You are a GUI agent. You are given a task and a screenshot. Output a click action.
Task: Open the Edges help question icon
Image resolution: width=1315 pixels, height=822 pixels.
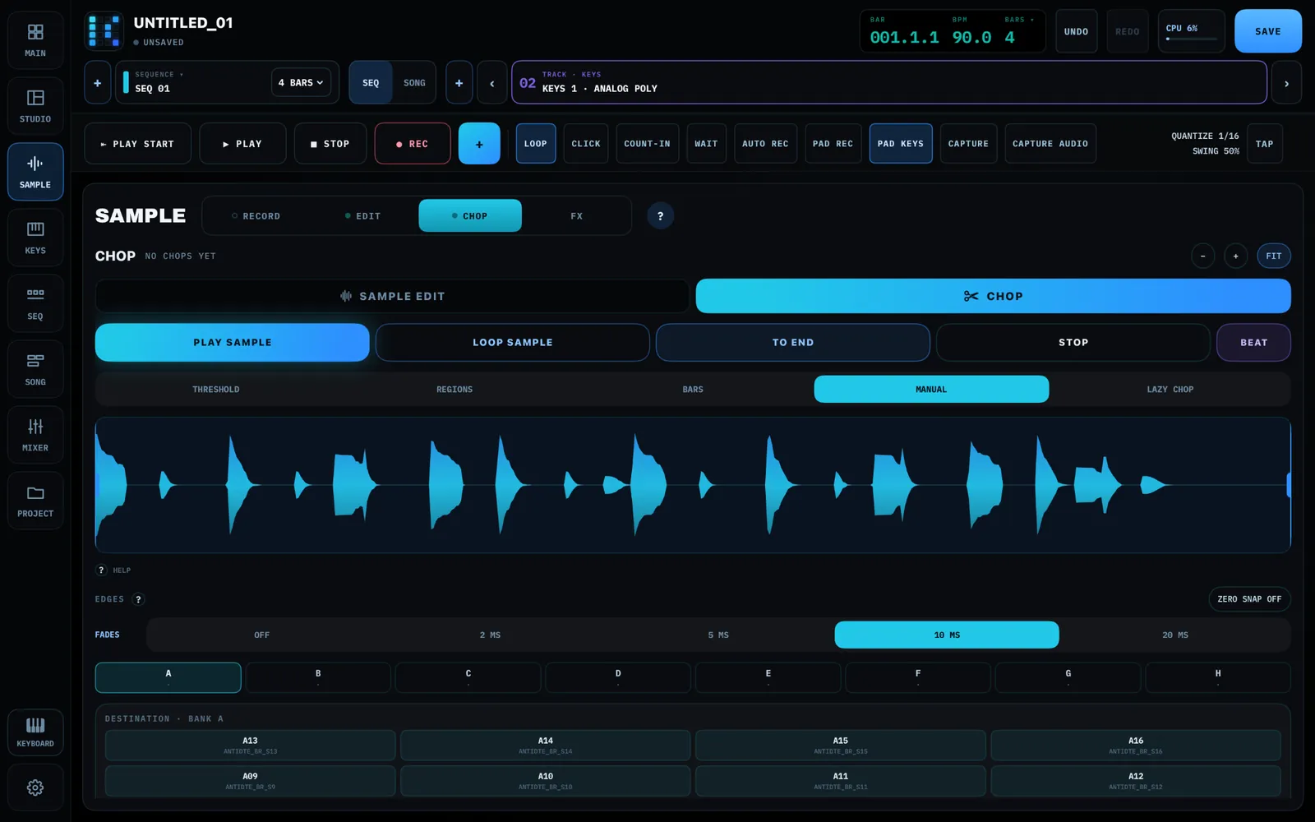(x=138, y=599)
